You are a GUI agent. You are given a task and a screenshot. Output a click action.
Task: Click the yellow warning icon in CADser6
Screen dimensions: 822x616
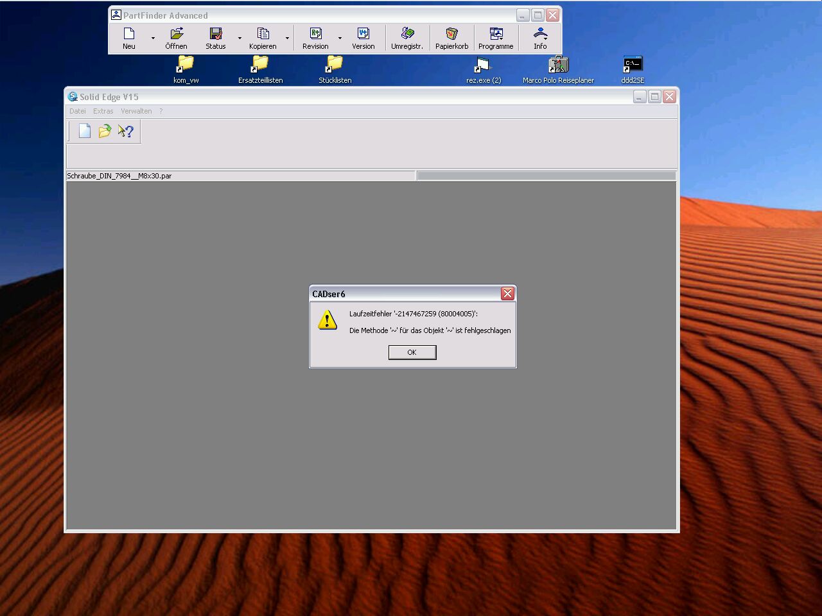tap(328, 320)
